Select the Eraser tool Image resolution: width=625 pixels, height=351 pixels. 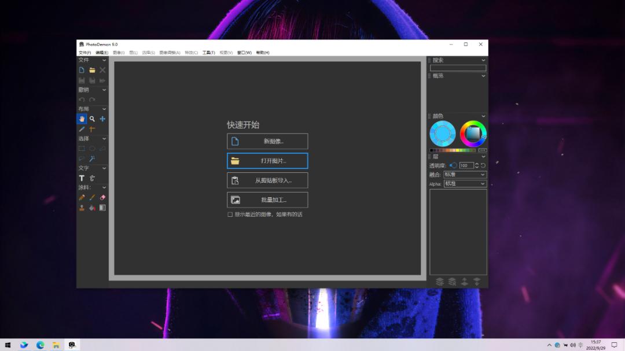102,197
